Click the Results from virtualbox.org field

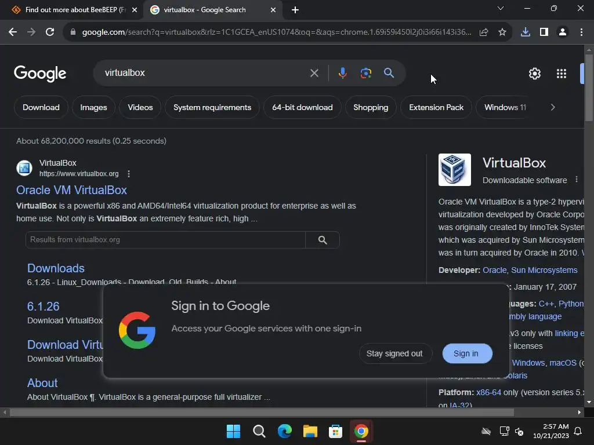[165, 240]
